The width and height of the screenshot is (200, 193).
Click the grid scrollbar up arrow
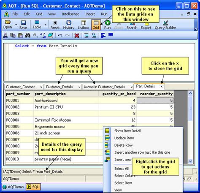[190, 93]
